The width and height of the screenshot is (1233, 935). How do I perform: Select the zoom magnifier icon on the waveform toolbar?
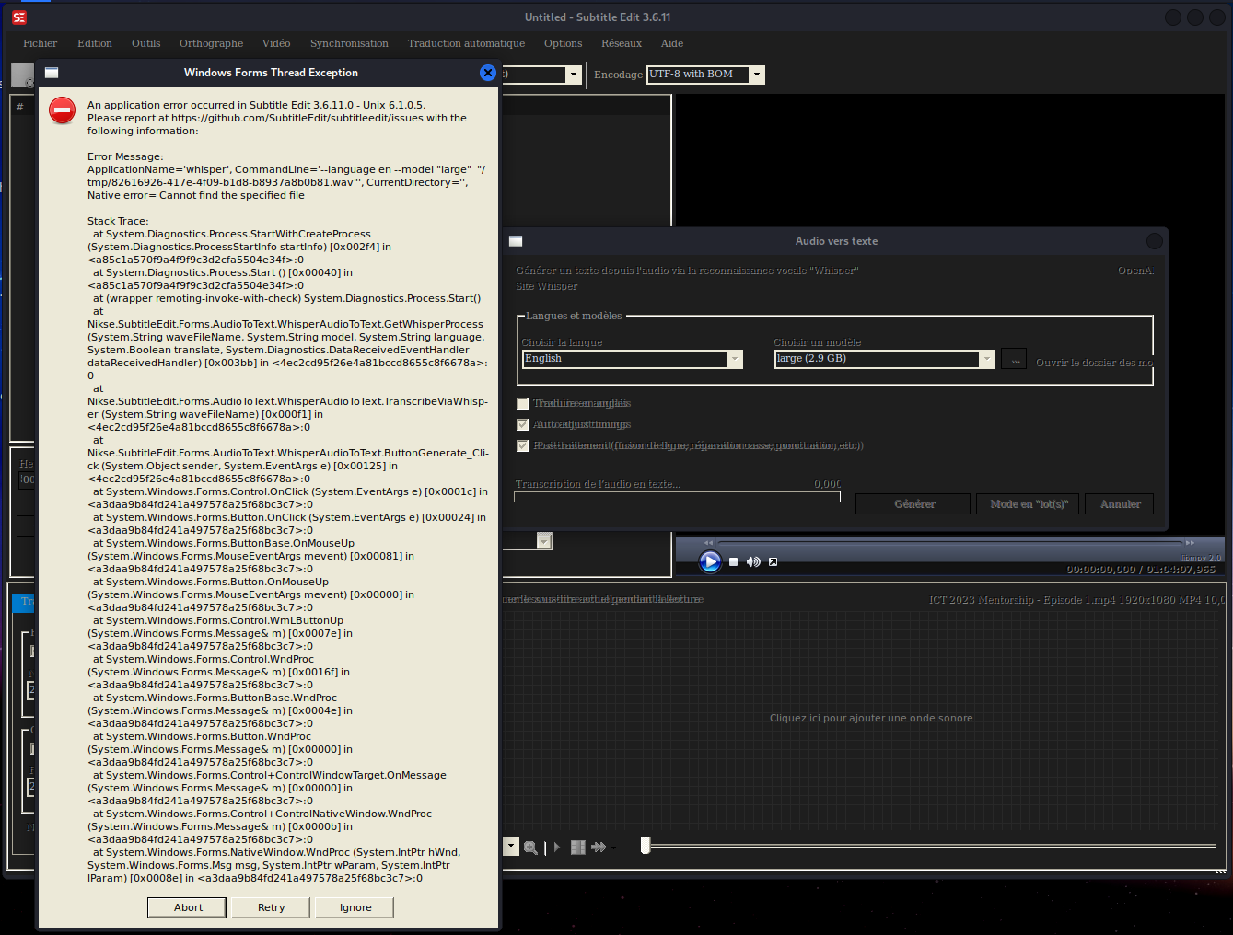[x=531, y=848]
